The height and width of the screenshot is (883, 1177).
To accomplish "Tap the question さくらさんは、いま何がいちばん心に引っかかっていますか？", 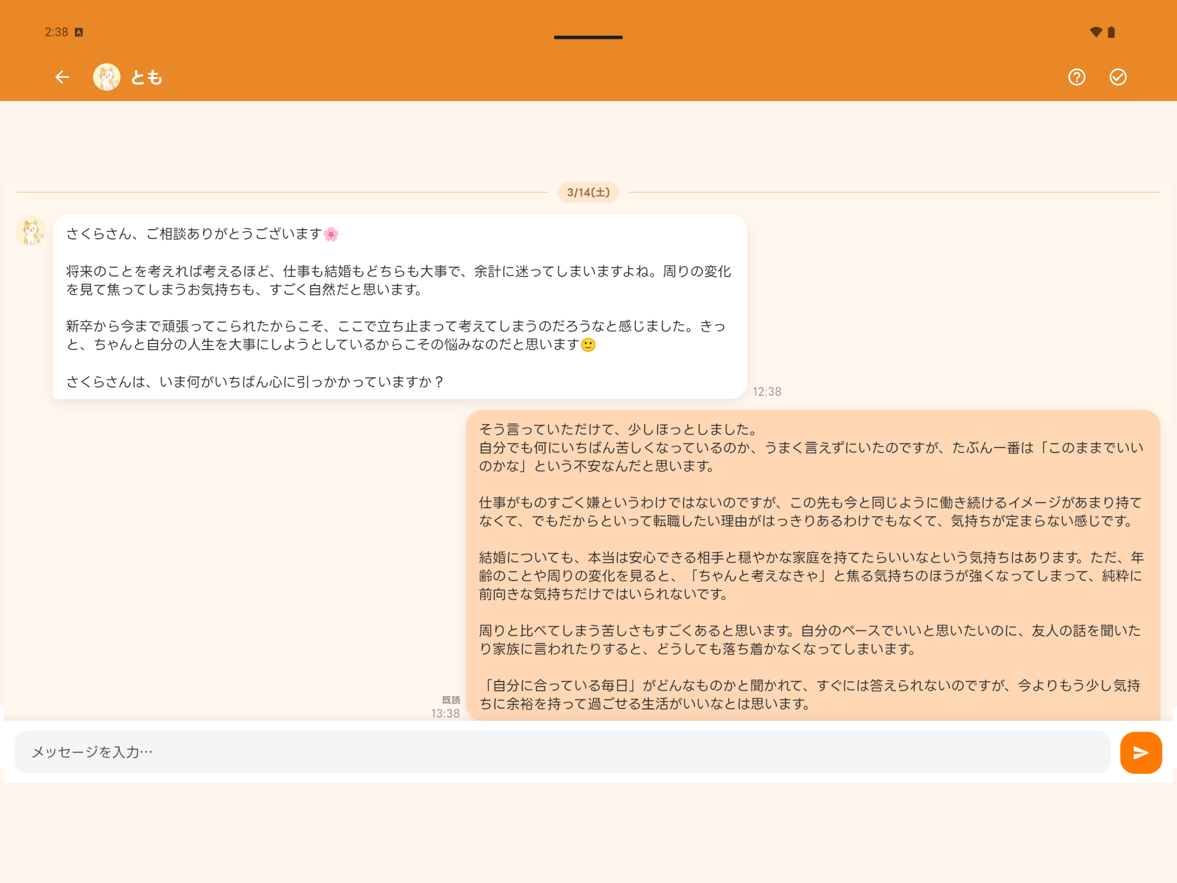I will (x=255, y=382).
